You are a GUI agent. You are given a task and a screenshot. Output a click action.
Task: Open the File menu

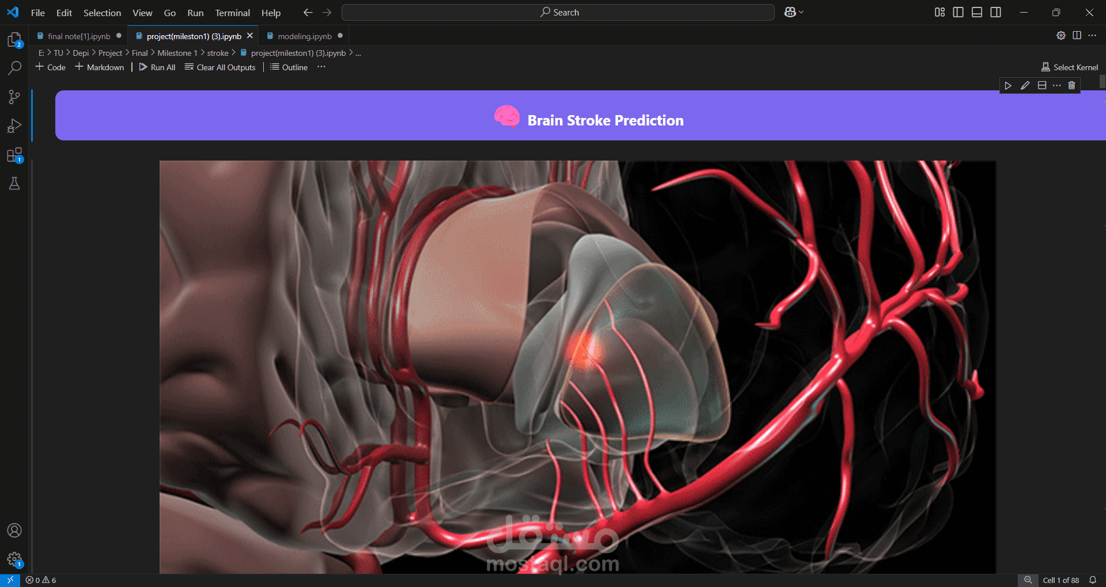pos(38,13)
